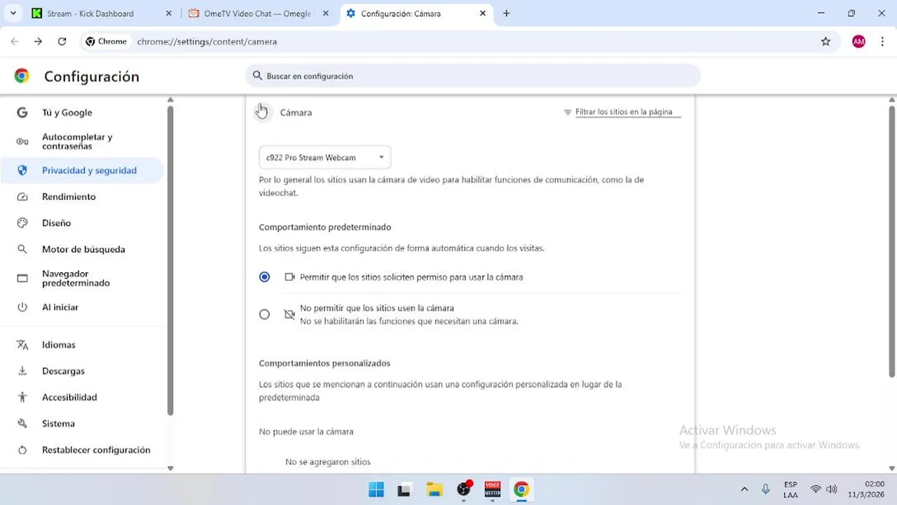Show hidden system tray icons

coord(744,490)
